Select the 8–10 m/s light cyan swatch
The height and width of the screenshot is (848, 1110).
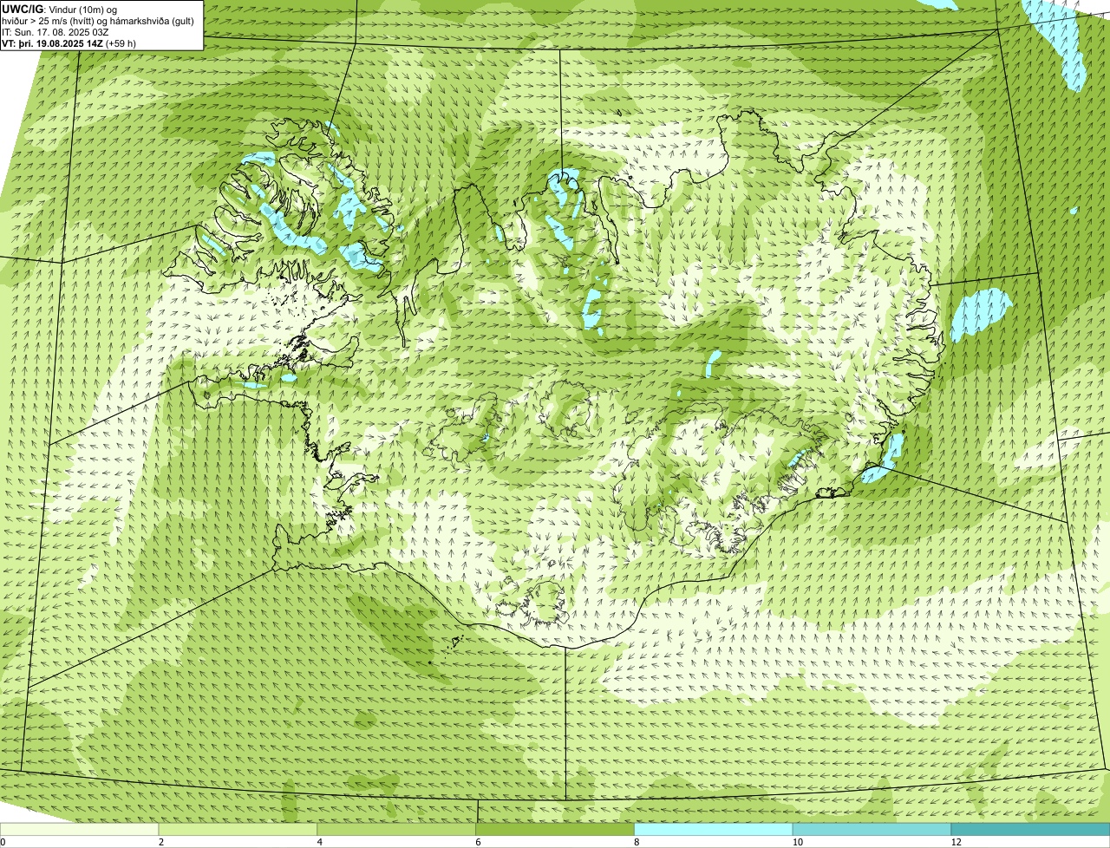[x=714, y=829]
